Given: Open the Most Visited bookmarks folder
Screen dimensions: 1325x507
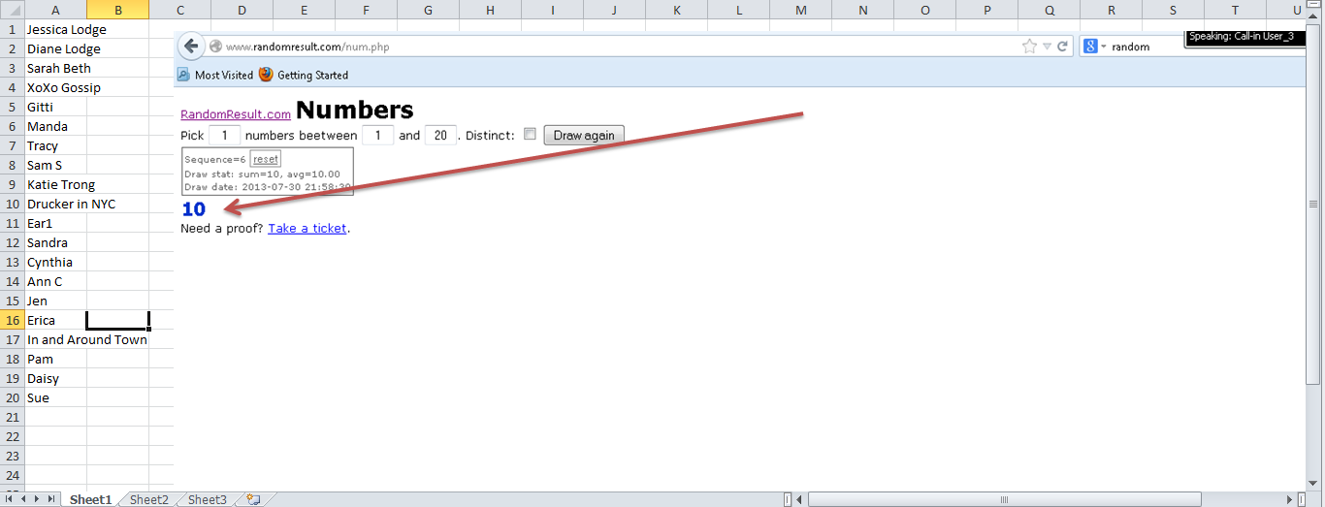Looking at the screenshot, I should (x=214, y=75).
